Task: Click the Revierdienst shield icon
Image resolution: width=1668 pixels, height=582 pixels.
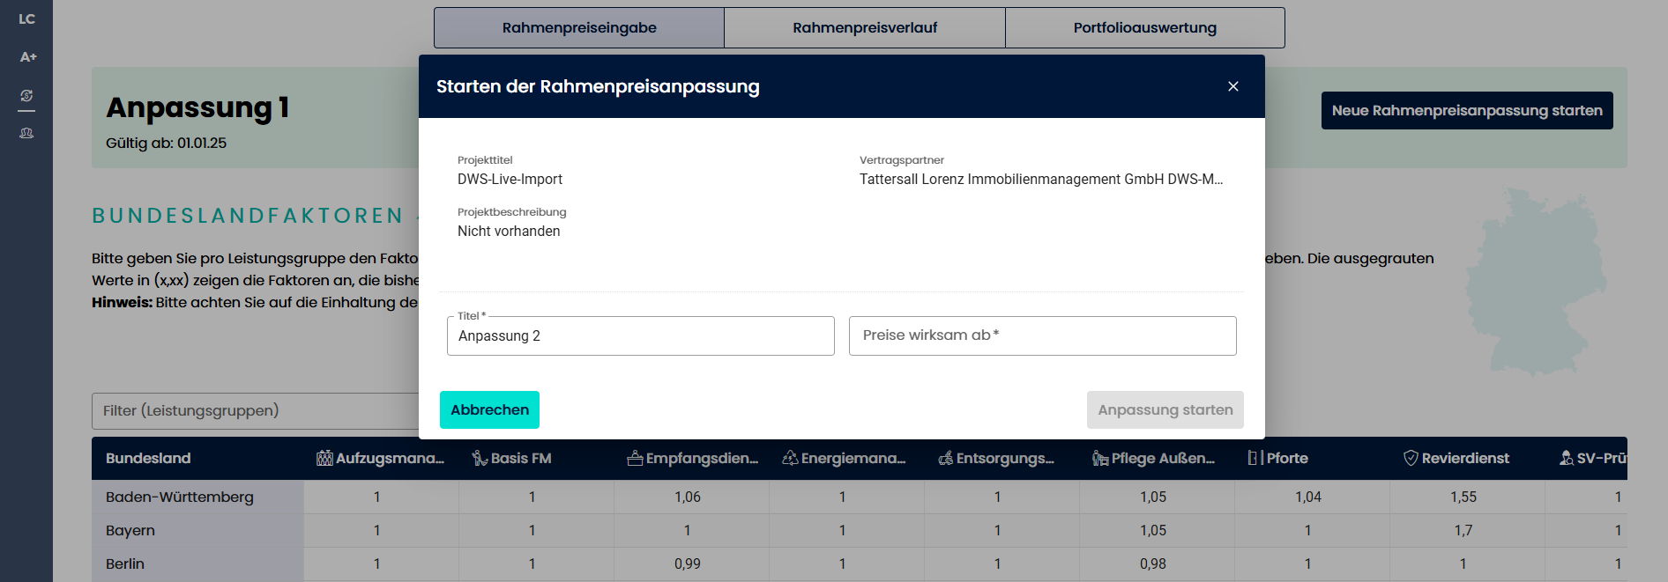Action: (x=1411, y=458)
